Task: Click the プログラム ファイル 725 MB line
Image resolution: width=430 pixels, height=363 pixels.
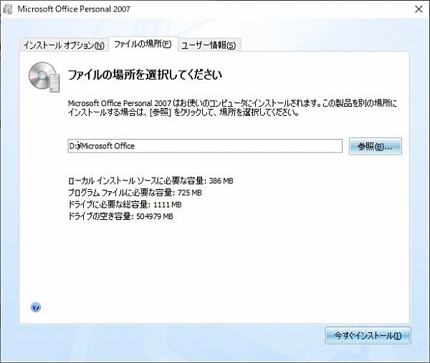Action: (x=135, y=193)
